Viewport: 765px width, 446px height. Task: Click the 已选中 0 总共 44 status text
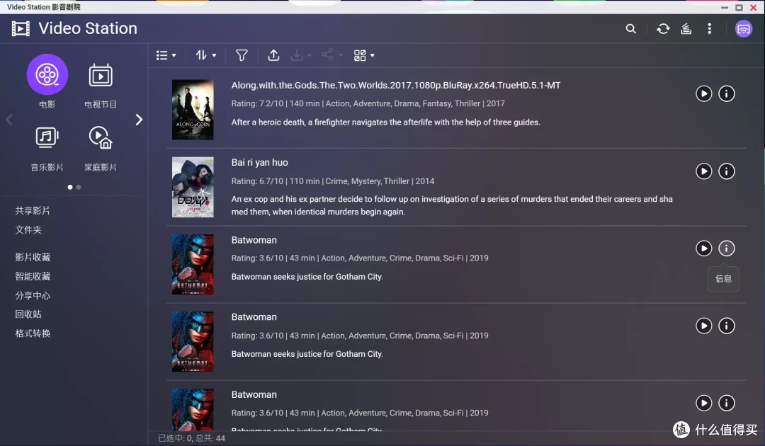tap(192, 438)
